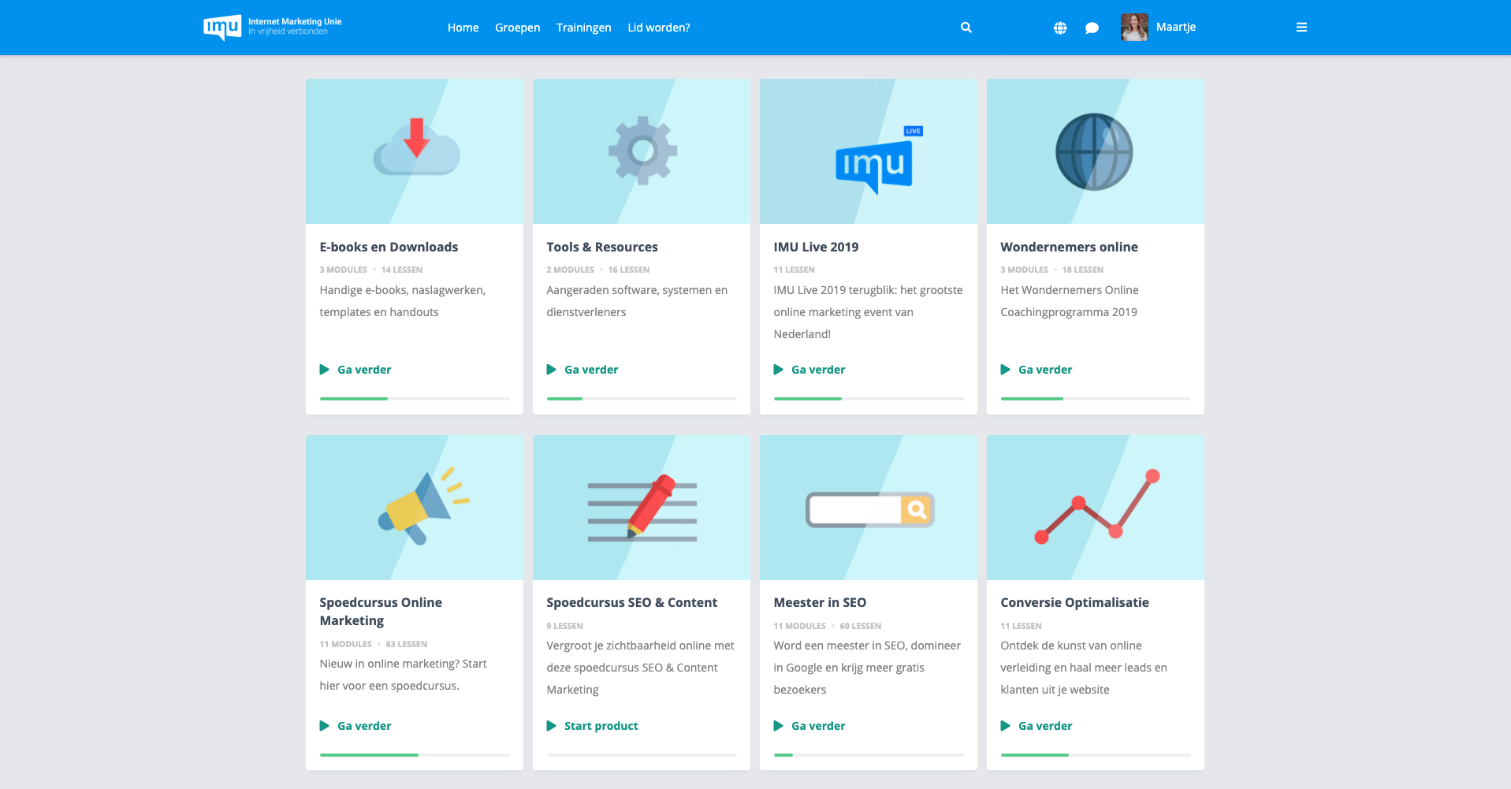Click the IMU logo in the header
Screen dimensions: 1511x789
click(x=272, y=27)
